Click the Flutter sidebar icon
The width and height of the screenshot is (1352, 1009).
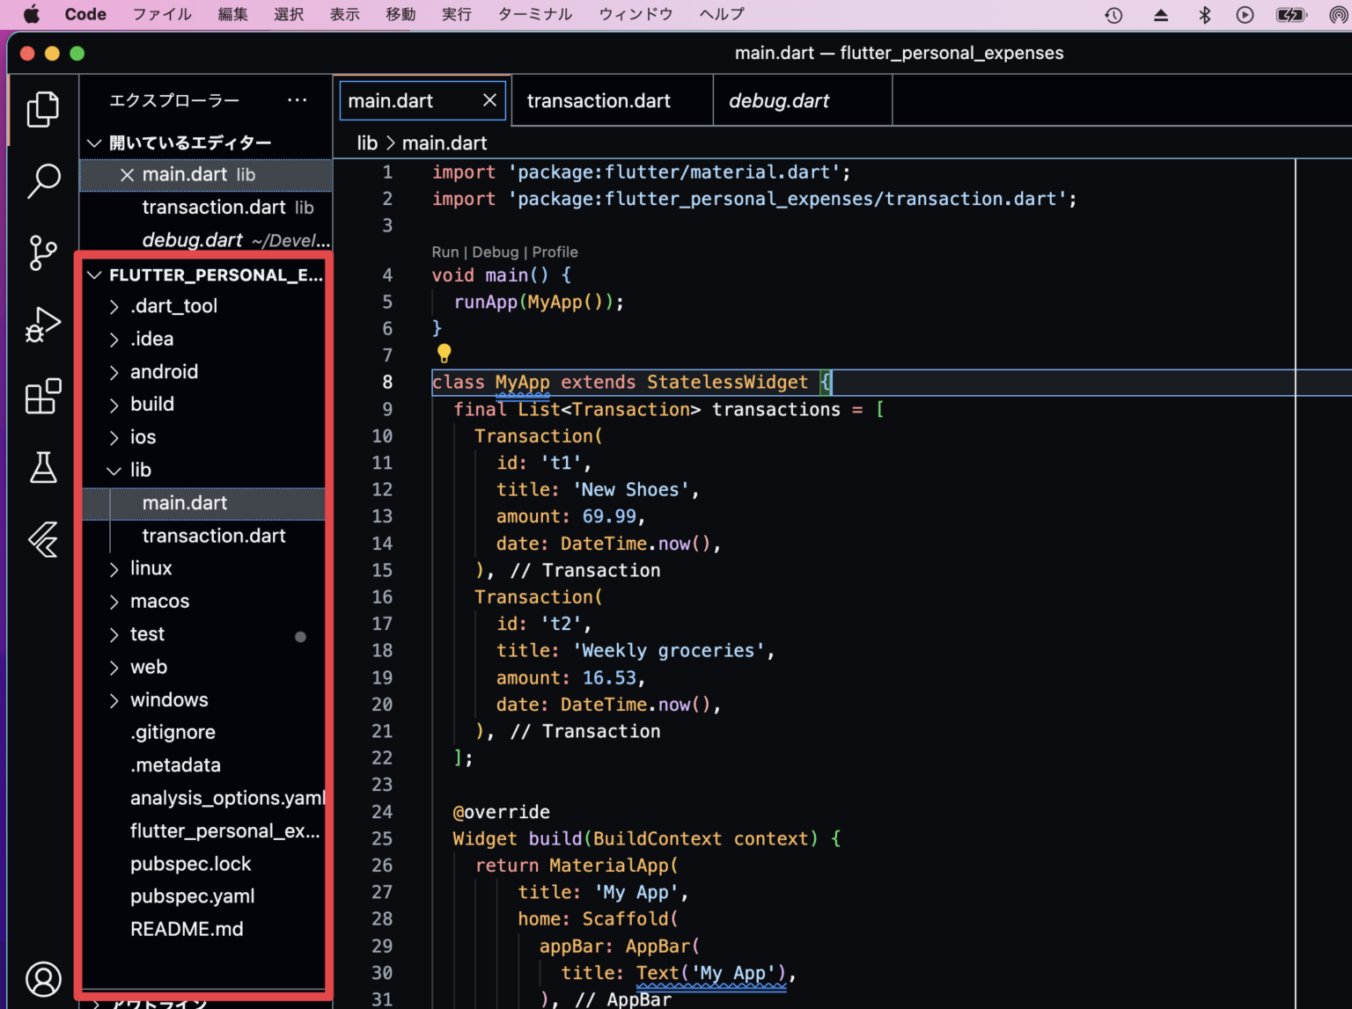41,539
